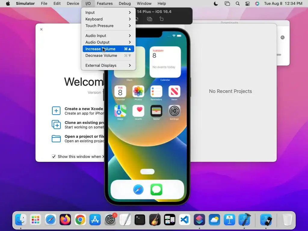Tap the Calendar app icon next to Photos
Viewport: 308px width, 231px height.
(x=120, y=91)
